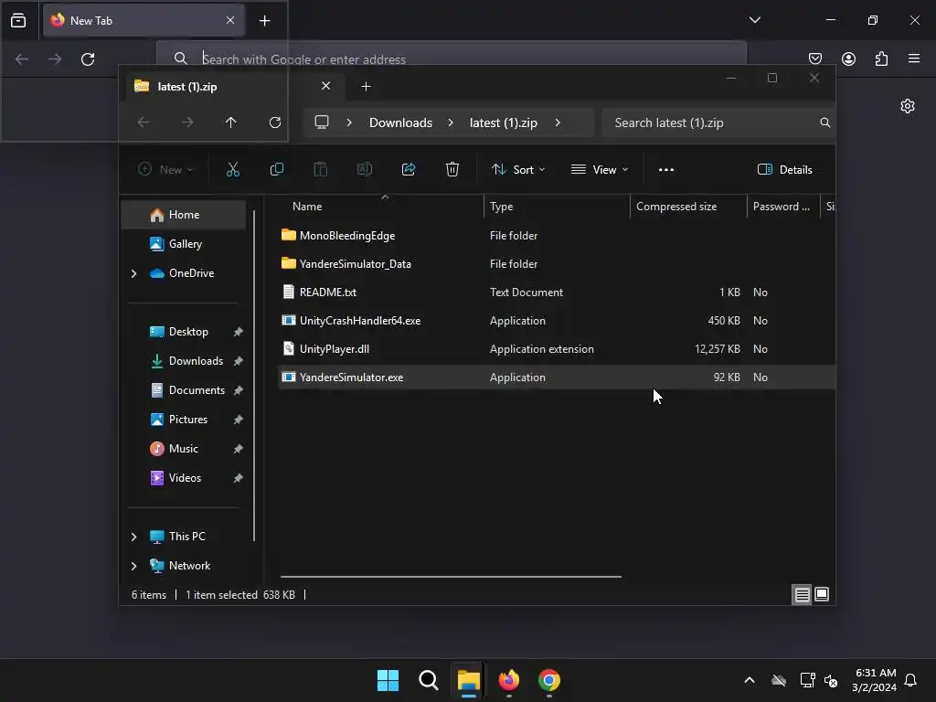Expand chevron after Downloads in breadcrumb
Screen dimensions: 936x702
click(x=451, y=122)
